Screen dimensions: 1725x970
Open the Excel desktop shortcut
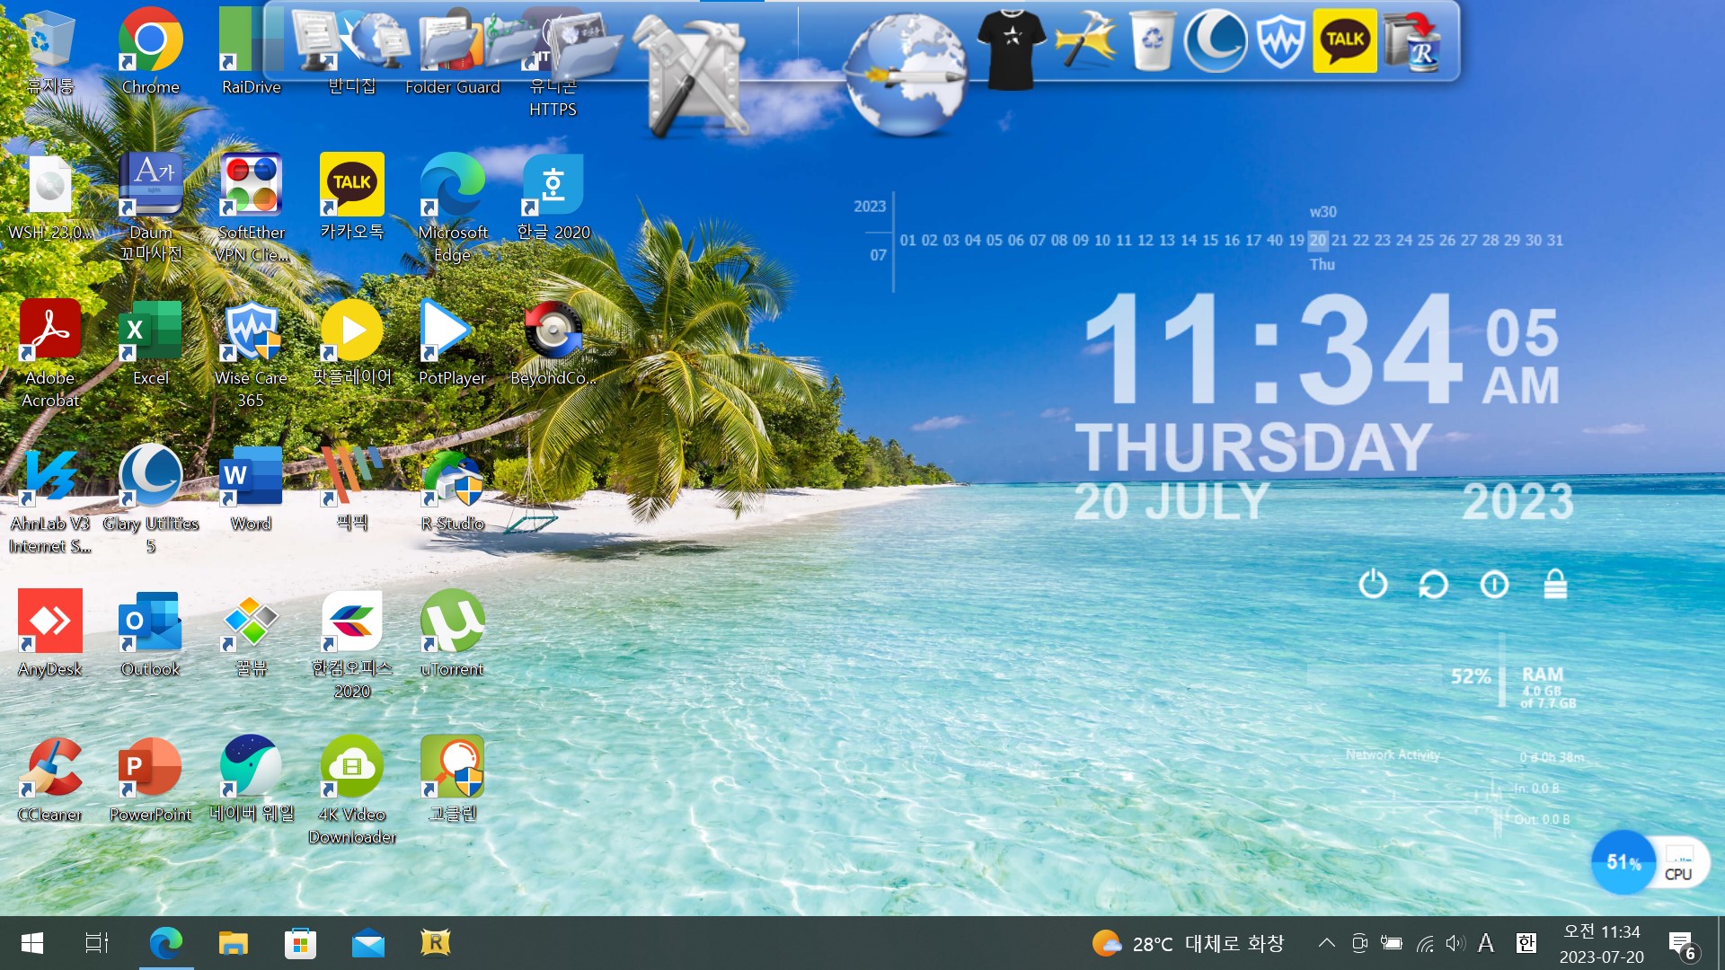pyautogui.click(x=150, y=331)
